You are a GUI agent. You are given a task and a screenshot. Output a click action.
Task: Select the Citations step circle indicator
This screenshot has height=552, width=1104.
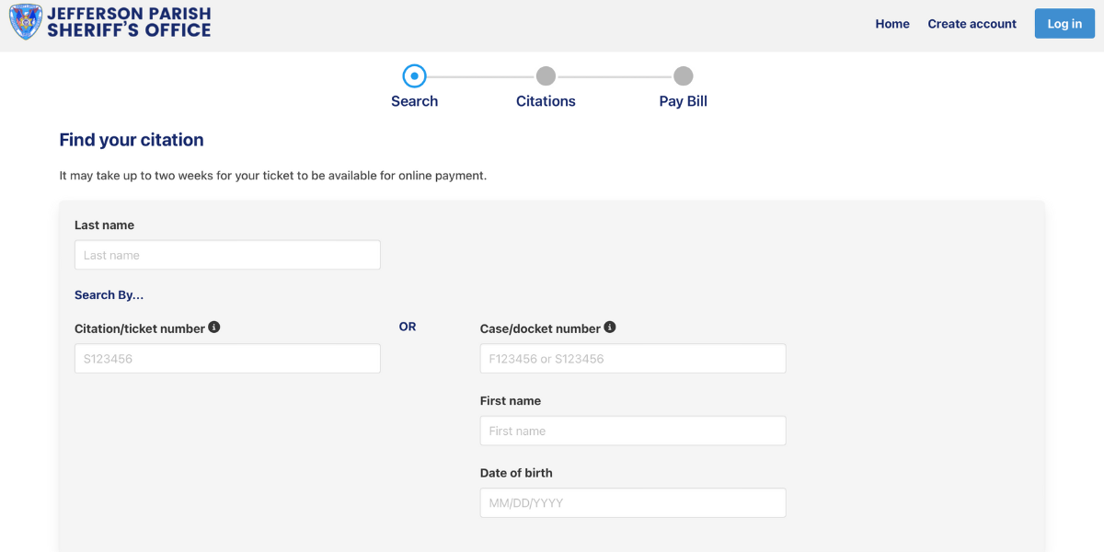coord(546,75)
